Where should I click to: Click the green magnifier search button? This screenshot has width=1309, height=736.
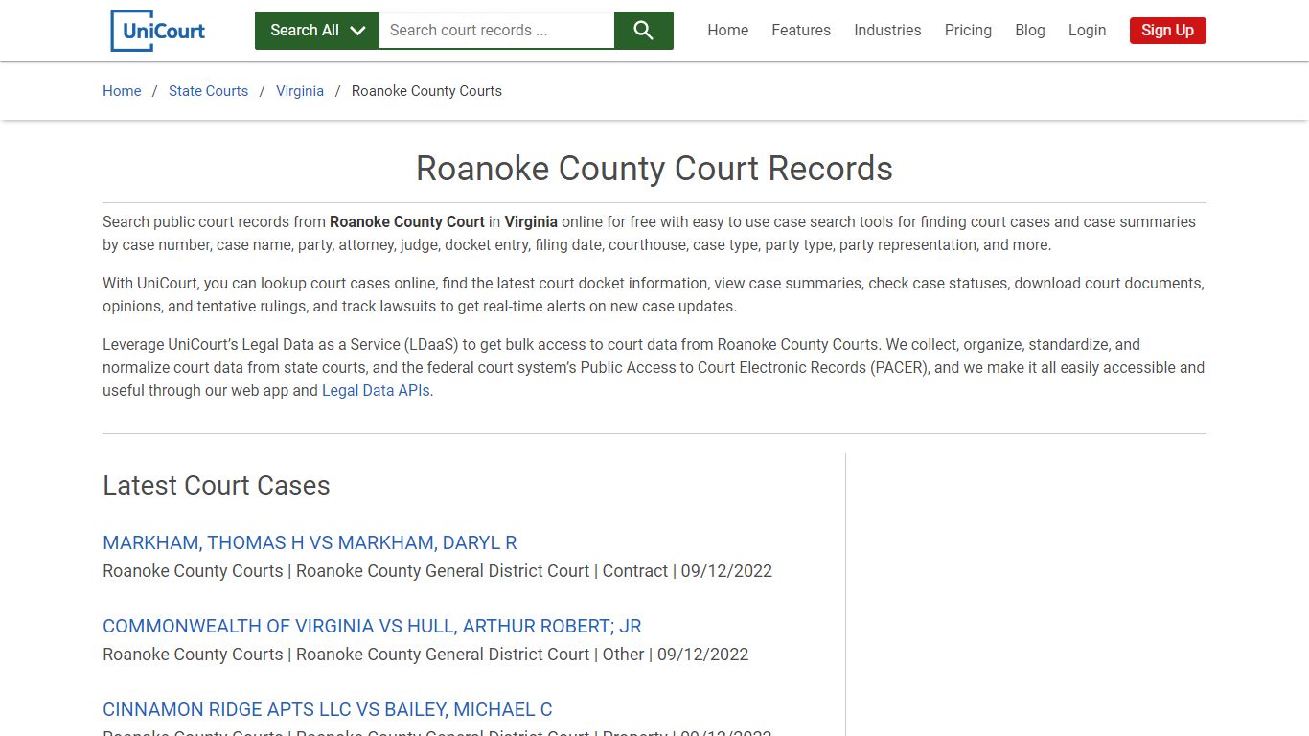point(644,31)
